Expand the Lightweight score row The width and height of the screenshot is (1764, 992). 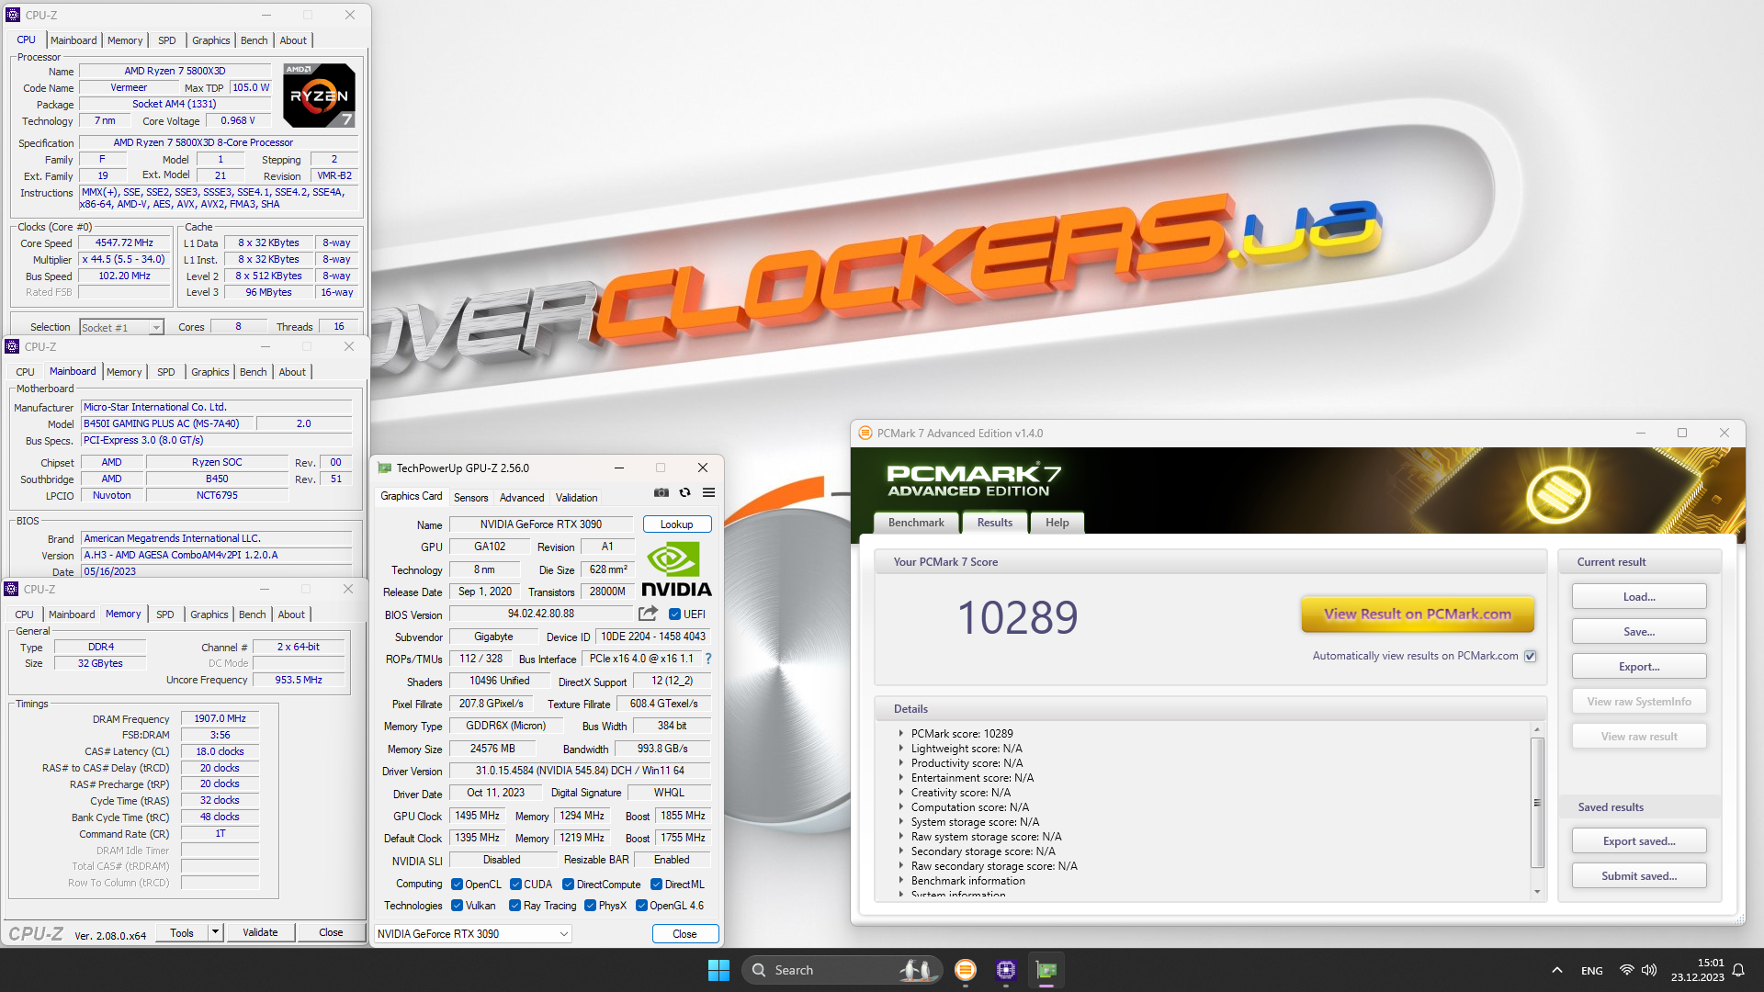point(900,749)
